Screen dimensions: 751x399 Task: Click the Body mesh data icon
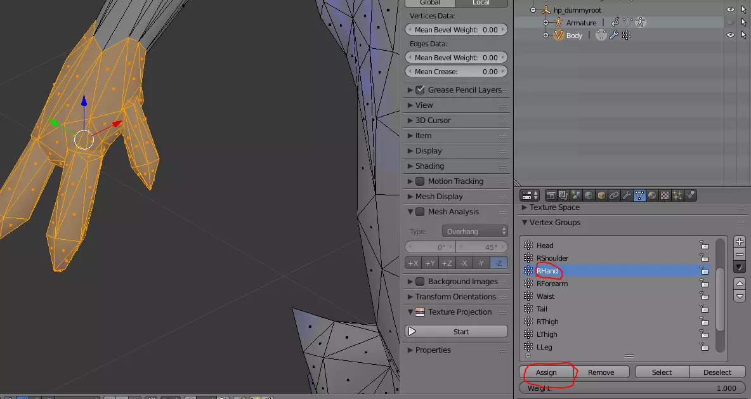[601, 35]
